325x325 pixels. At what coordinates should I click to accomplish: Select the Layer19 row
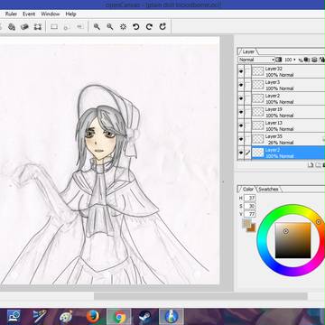point(282,112)
